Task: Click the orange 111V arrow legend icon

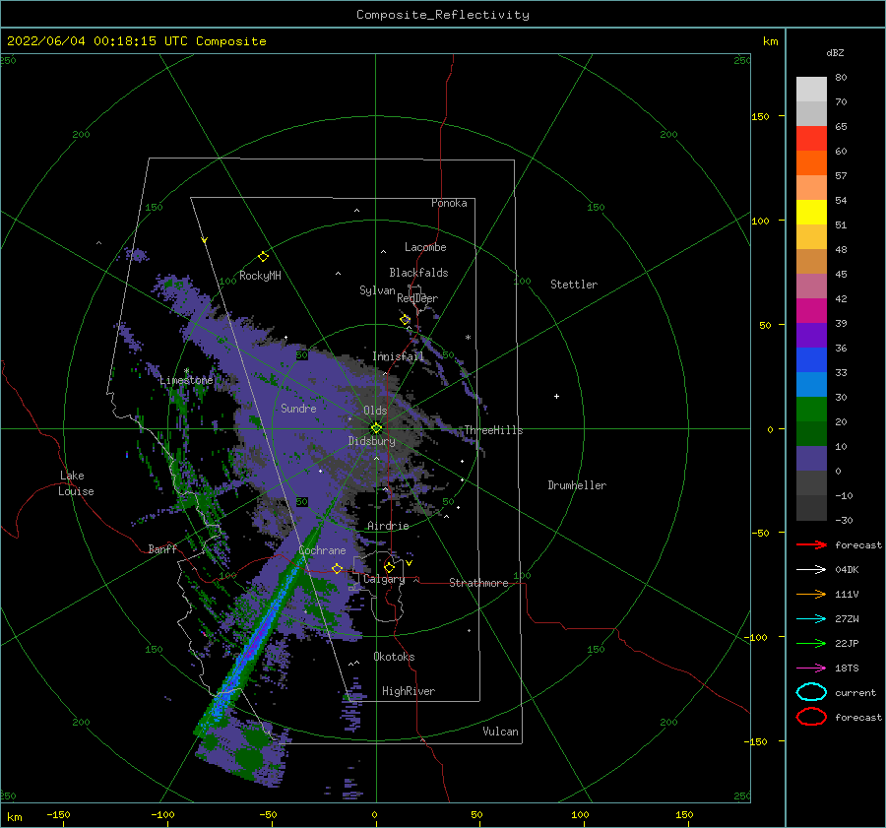Action: click(811, 594)
